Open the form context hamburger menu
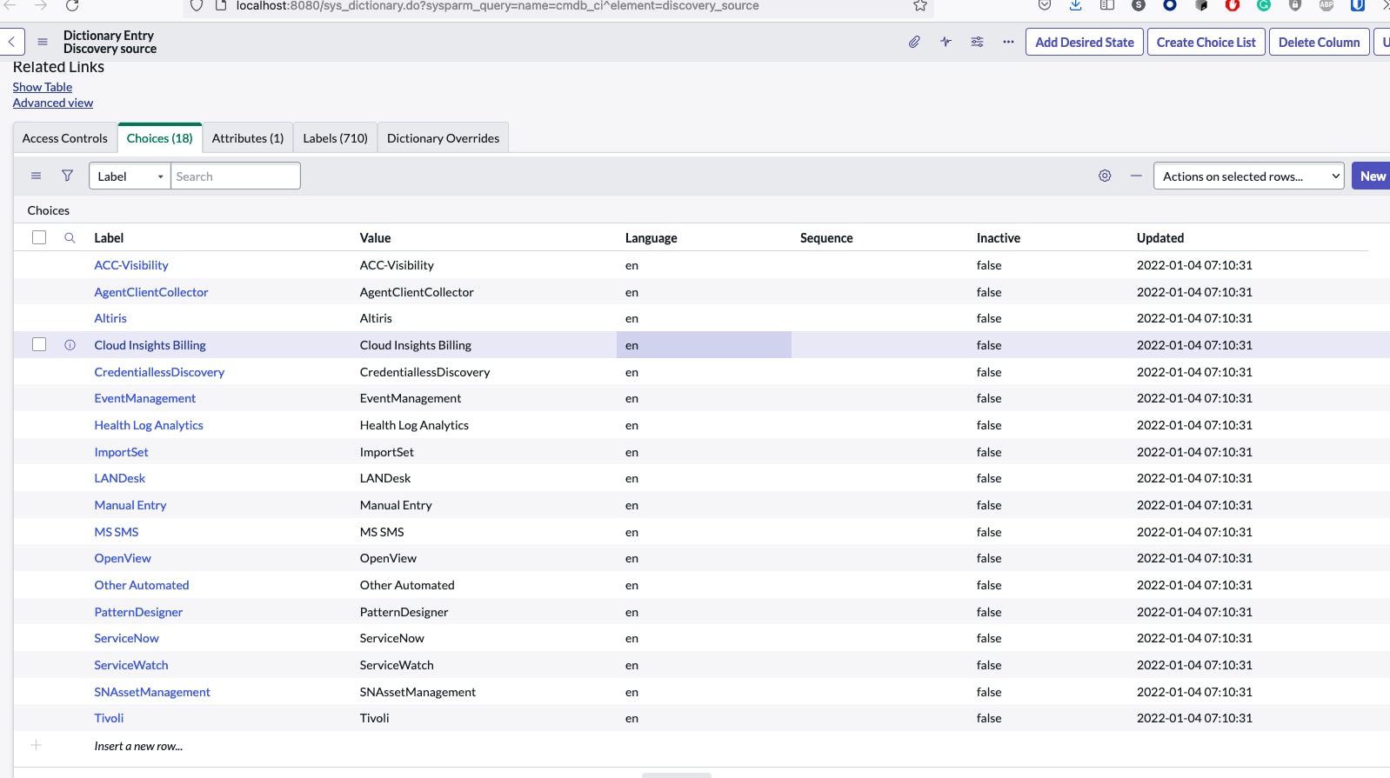 tap(43, 42)
